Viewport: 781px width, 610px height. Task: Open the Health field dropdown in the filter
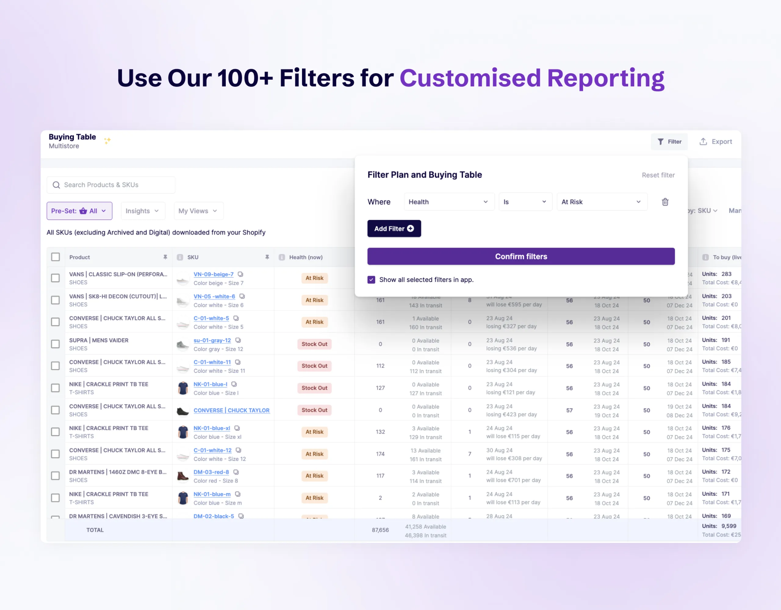click(x=449, y=202)
